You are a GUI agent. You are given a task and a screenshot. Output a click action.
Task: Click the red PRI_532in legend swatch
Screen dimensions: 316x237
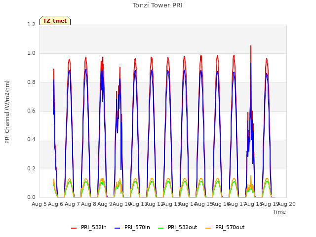pyautogui.click(x=74, y=228)
